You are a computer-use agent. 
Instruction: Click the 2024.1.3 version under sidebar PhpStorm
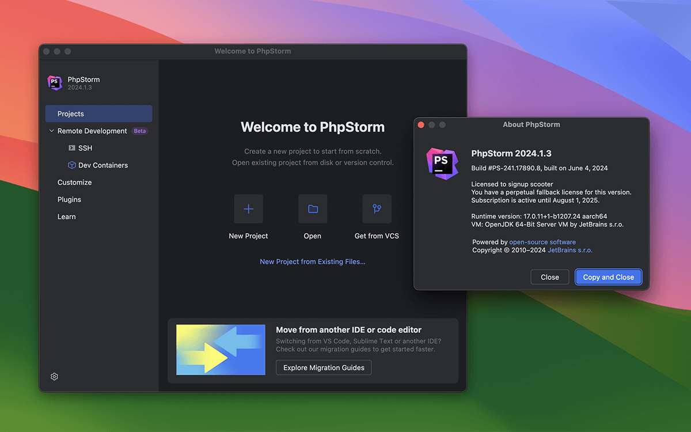click(79, 88)
